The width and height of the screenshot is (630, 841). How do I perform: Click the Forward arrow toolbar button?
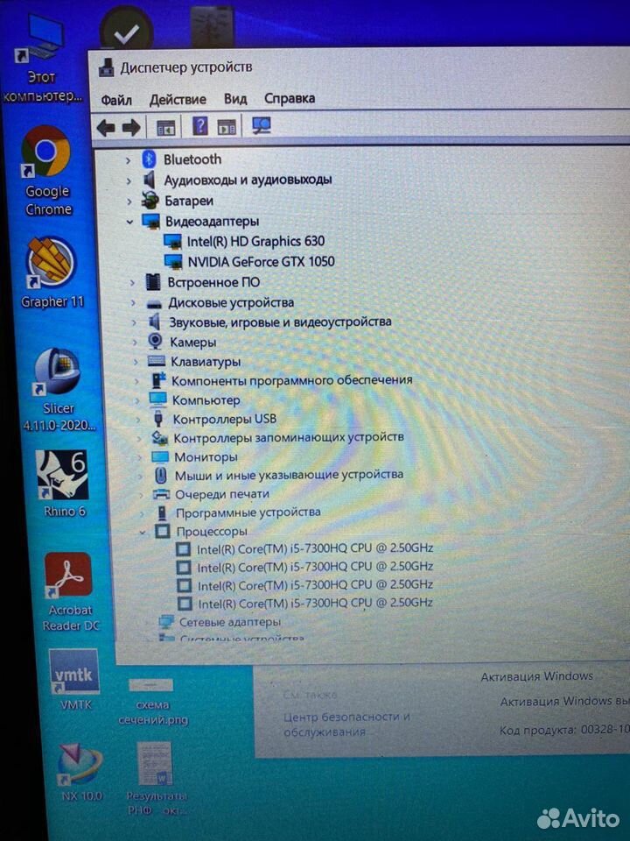click(x=131, y=128)
